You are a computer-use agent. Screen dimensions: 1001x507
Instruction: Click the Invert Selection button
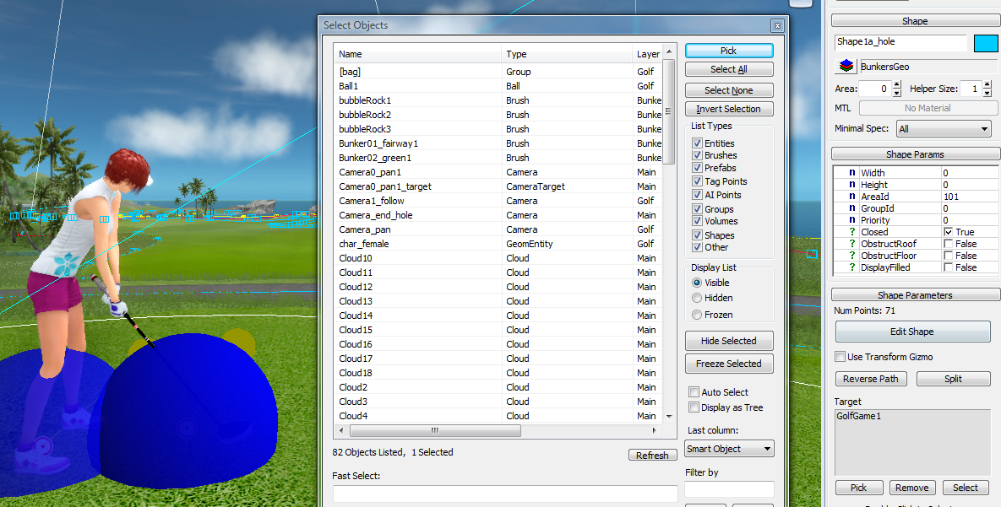[x=728, y=109]
